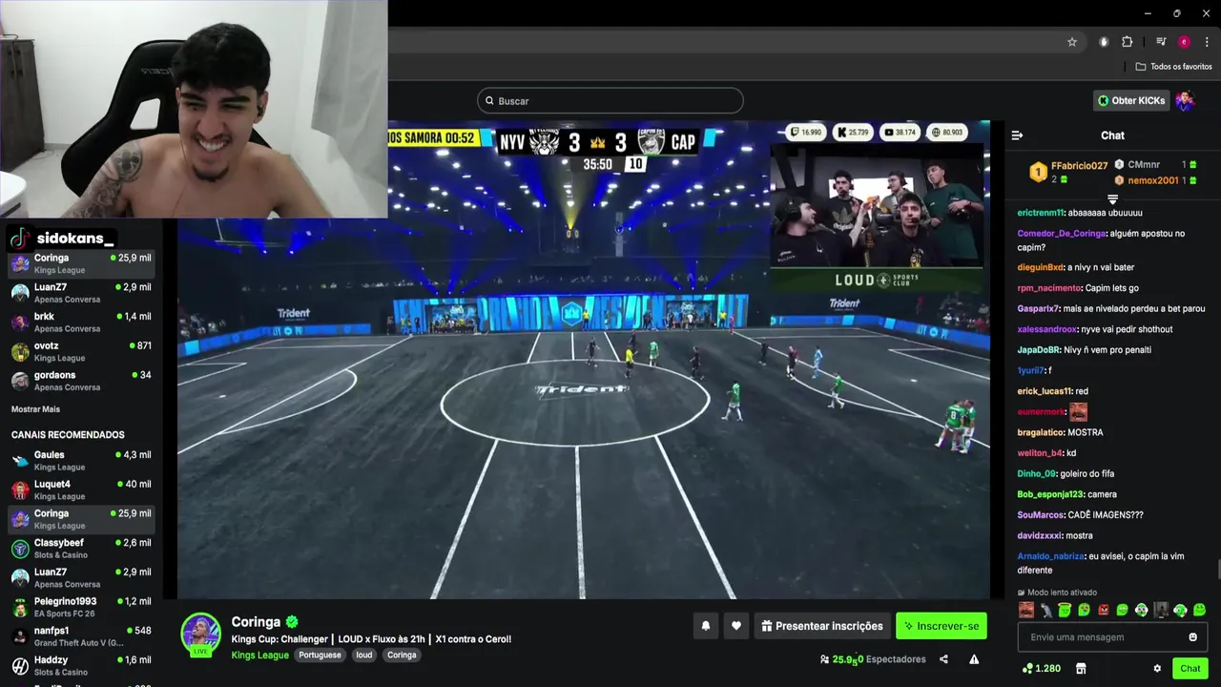Screen dimensions: 1221x687
Task: Open chat settings gear icon
Action: [1157, 669]
